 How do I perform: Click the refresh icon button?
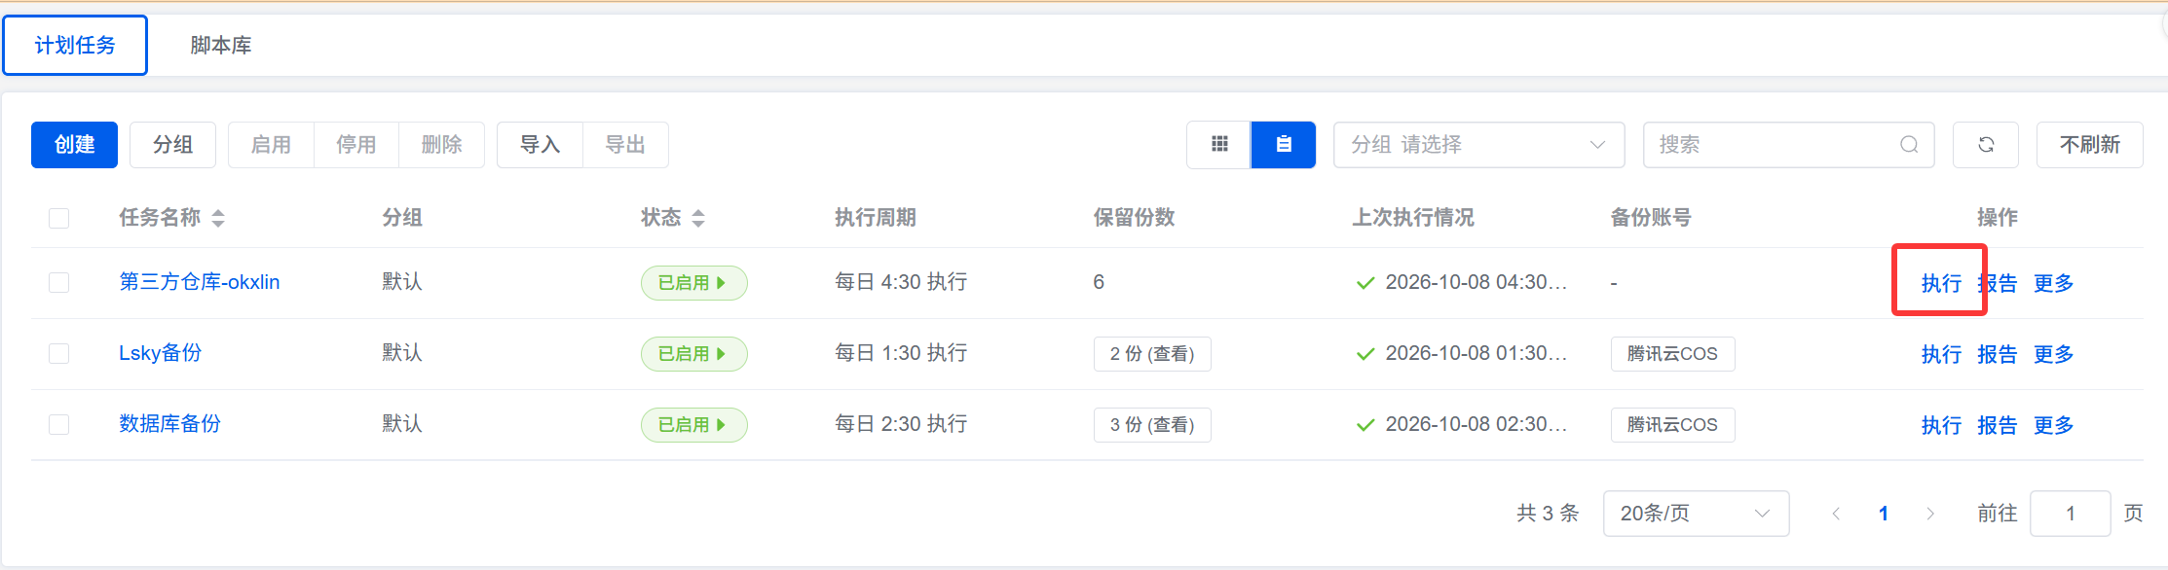(x=1986, y=145)
